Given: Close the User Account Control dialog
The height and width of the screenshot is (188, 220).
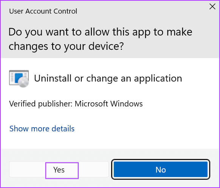Looking at the screenshot, I should coord(212,6).
